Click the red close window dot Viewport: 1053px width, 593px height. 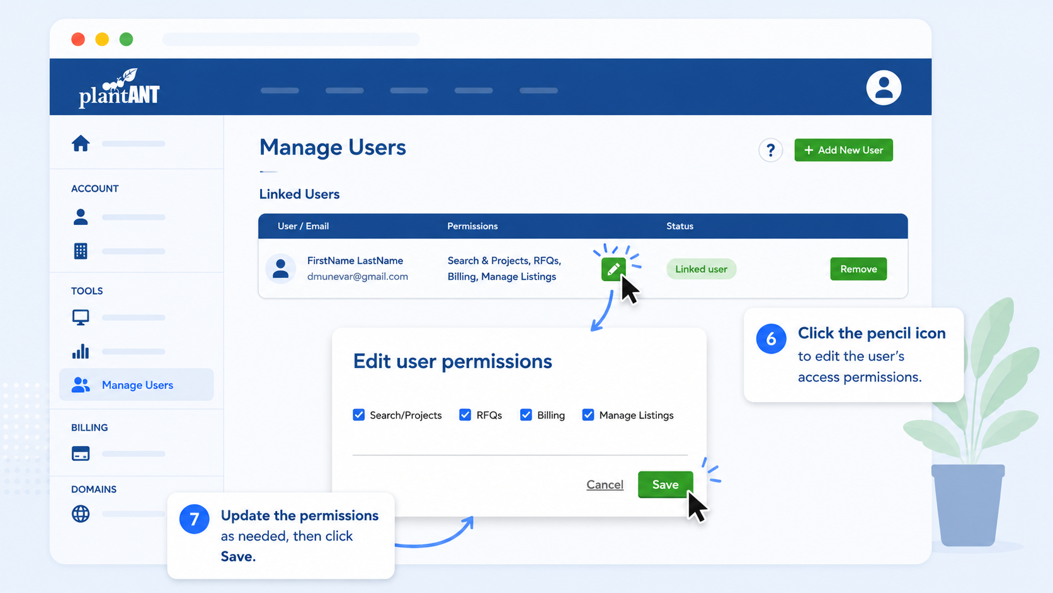point(78,39)
